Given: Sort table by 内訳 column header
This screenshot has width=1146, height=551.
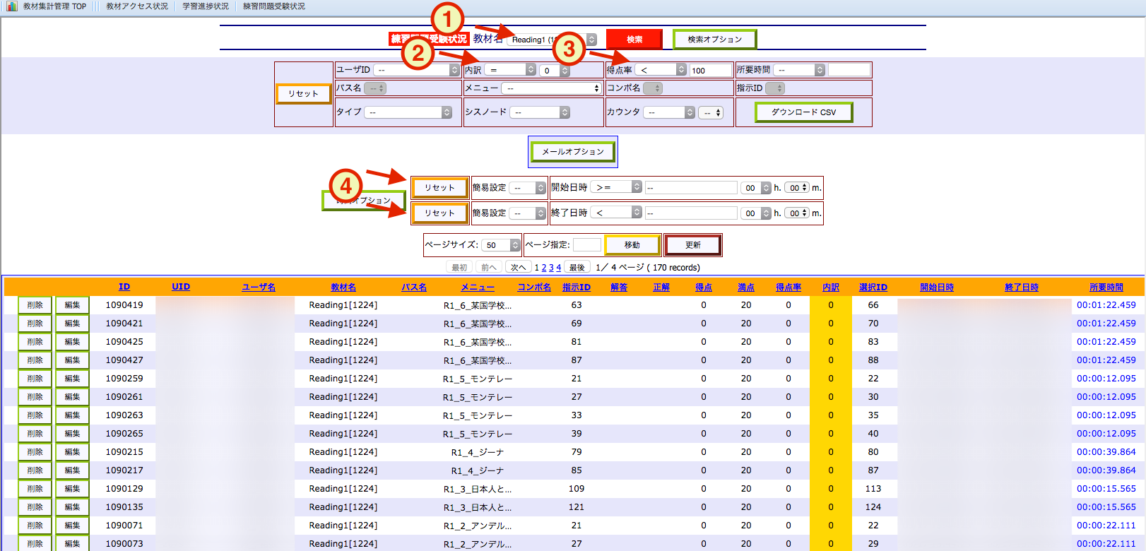Looking at the screenshot, I should click(x=831, y=288).
